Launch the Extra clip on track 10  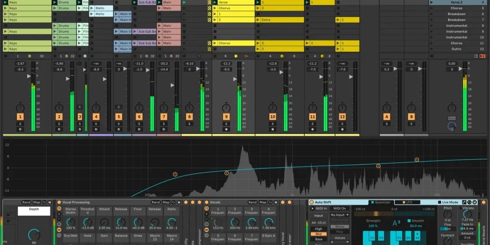[x=258, y=20]
